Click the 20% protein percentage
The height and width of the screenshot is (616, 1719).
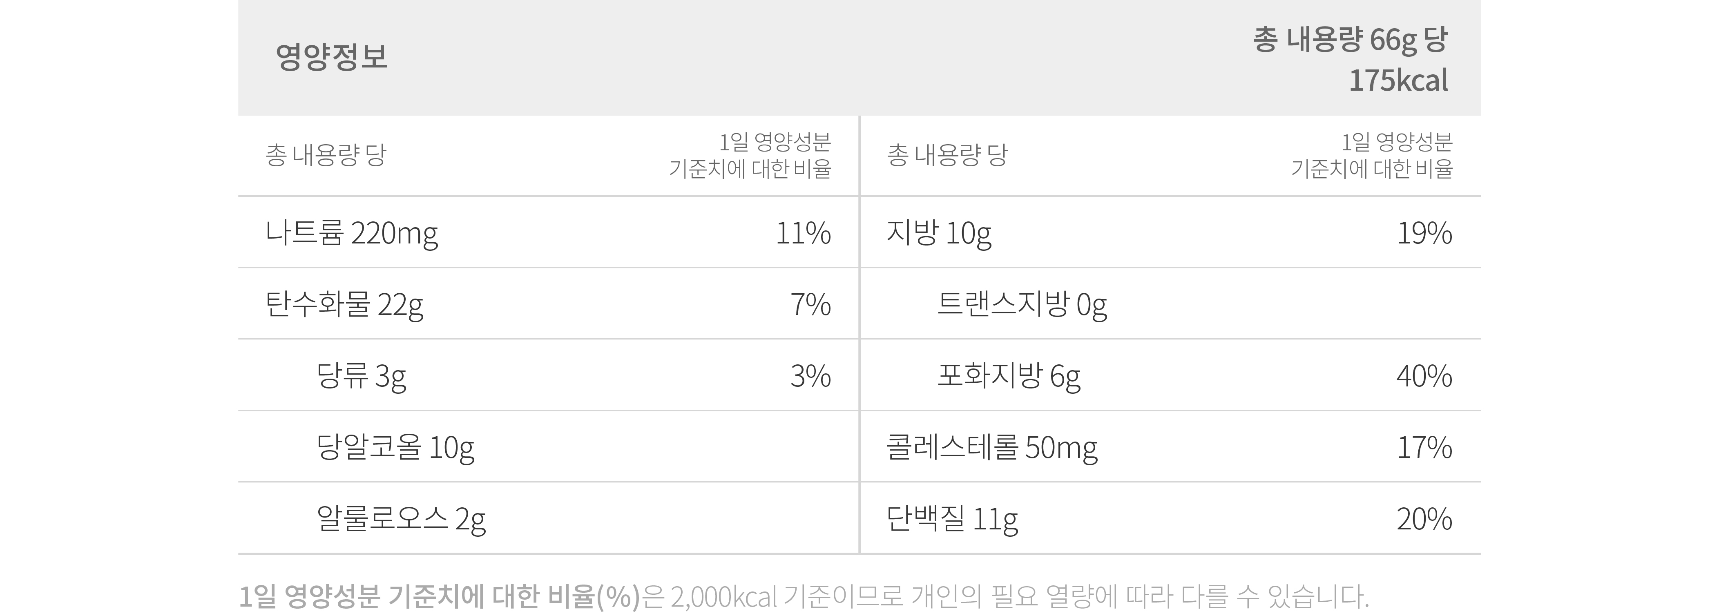[x=1425, y=518]
